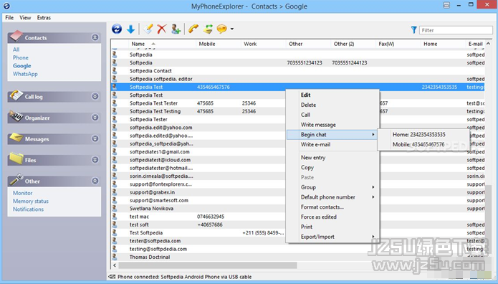The width and height of the screenshot is (498, 284).
Task: Click the add new contact icon
Action: pyautogui.click(x=176, y=29)
